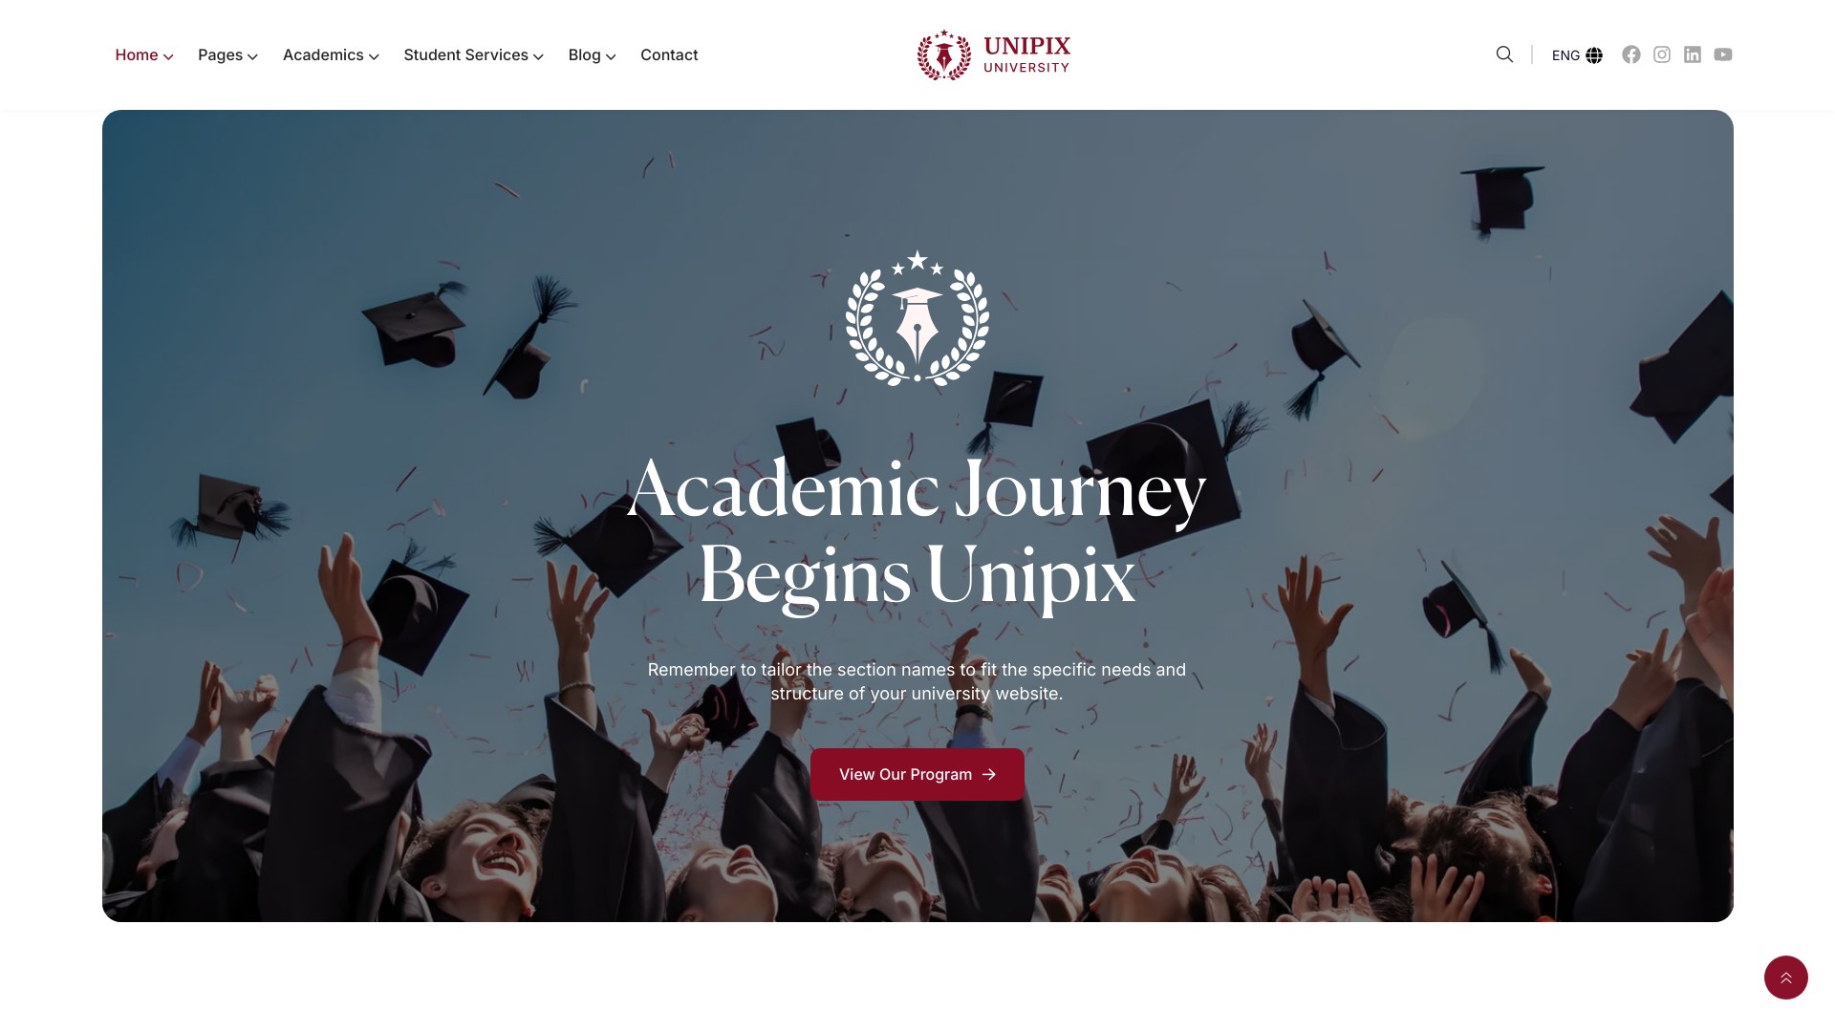The height and width of the screenshot is (1032, 1835).
Task: Visit the Facebook social icon
Action: (1631, 54)
